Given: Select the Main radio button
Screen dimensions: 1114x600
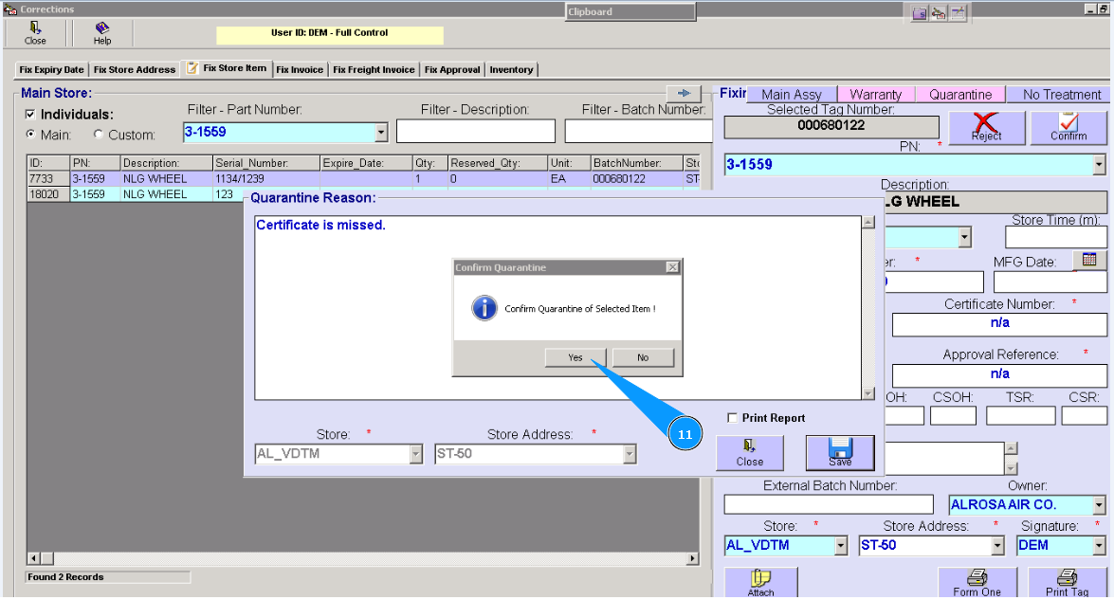Looking at the screenshot, I should [30, 135].
